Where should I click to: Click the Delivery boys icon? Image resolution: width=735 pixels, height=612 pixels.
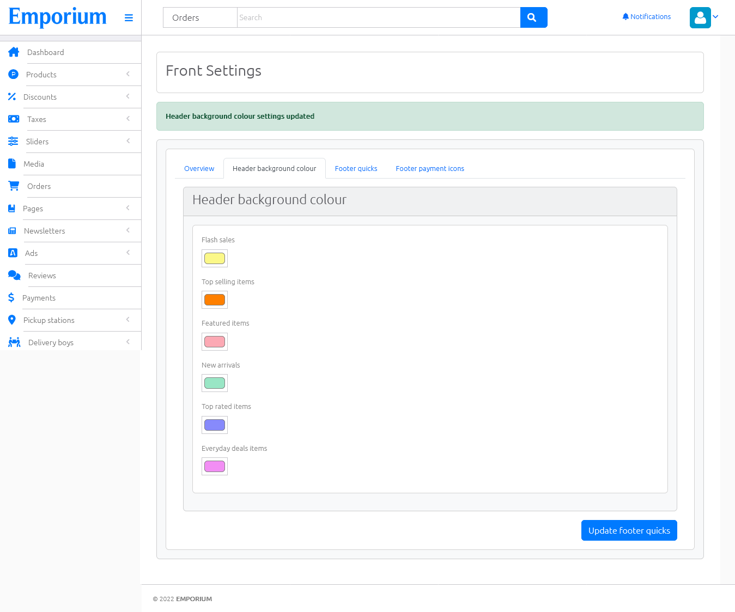14,342
